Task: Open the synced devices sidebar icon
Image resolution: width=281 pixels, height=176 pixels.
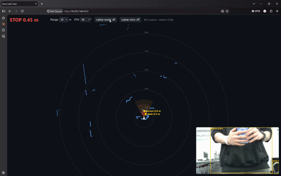Action: [x=3, y=36]
